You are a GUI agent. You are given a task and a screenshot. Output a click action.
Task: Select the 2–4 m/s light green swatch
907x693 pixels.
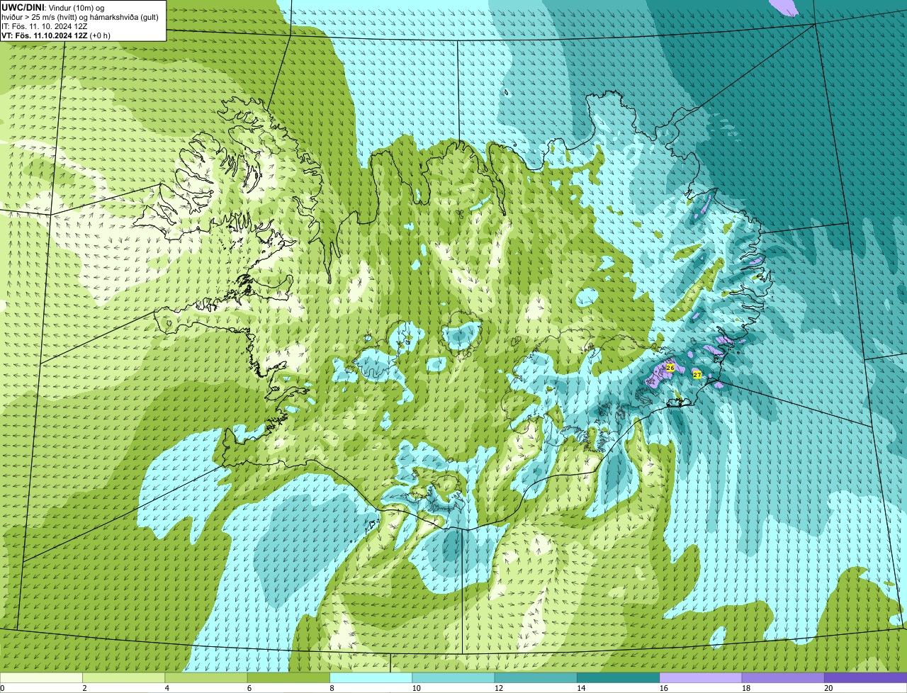coord(124,677)
